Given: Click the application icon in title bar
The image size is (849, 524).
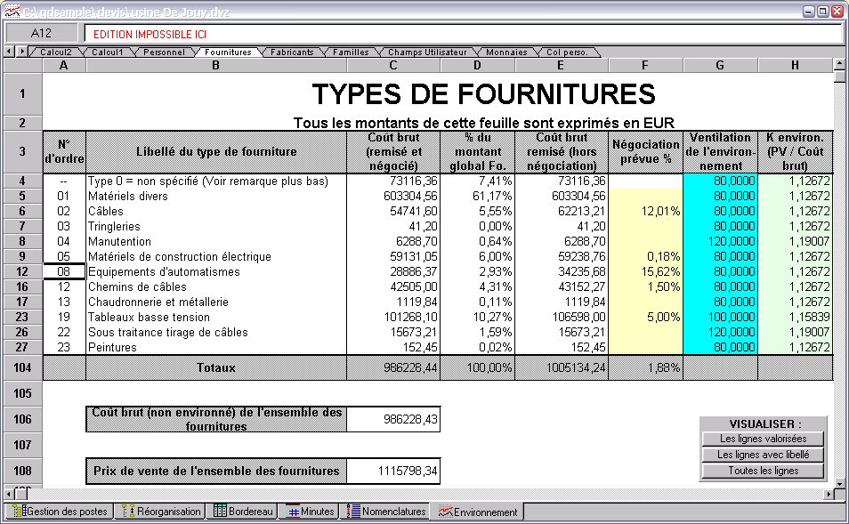Looking at the screenshot, I should tap(12, 12).
